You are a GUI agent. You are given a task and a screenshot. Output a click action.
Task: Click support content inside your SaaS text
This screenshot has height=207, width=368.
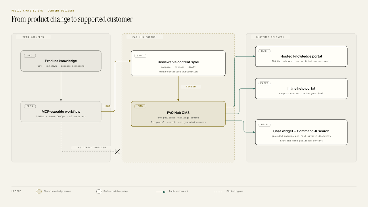coord(301,94)
